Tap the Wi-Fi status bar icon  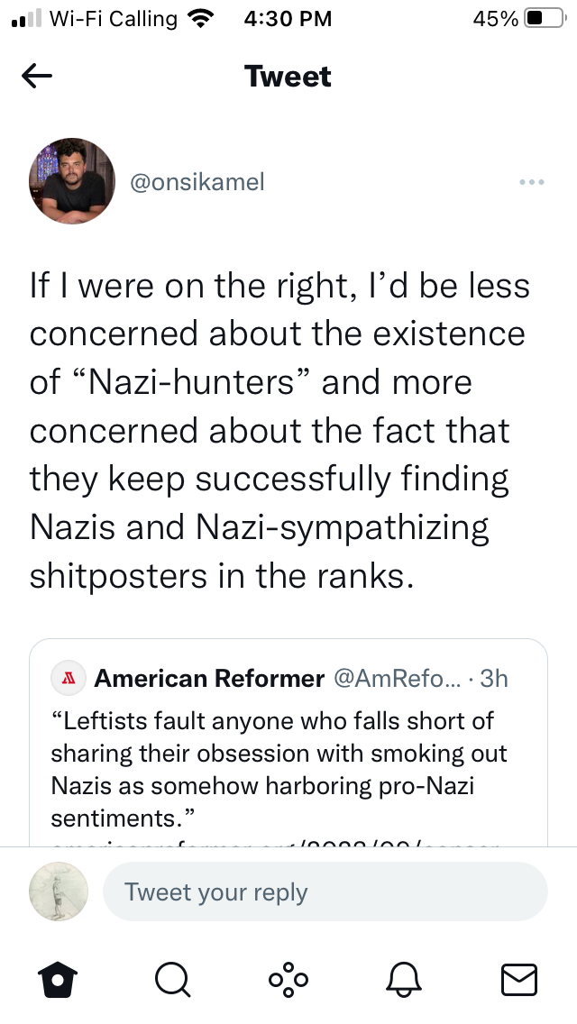(201, 18)
